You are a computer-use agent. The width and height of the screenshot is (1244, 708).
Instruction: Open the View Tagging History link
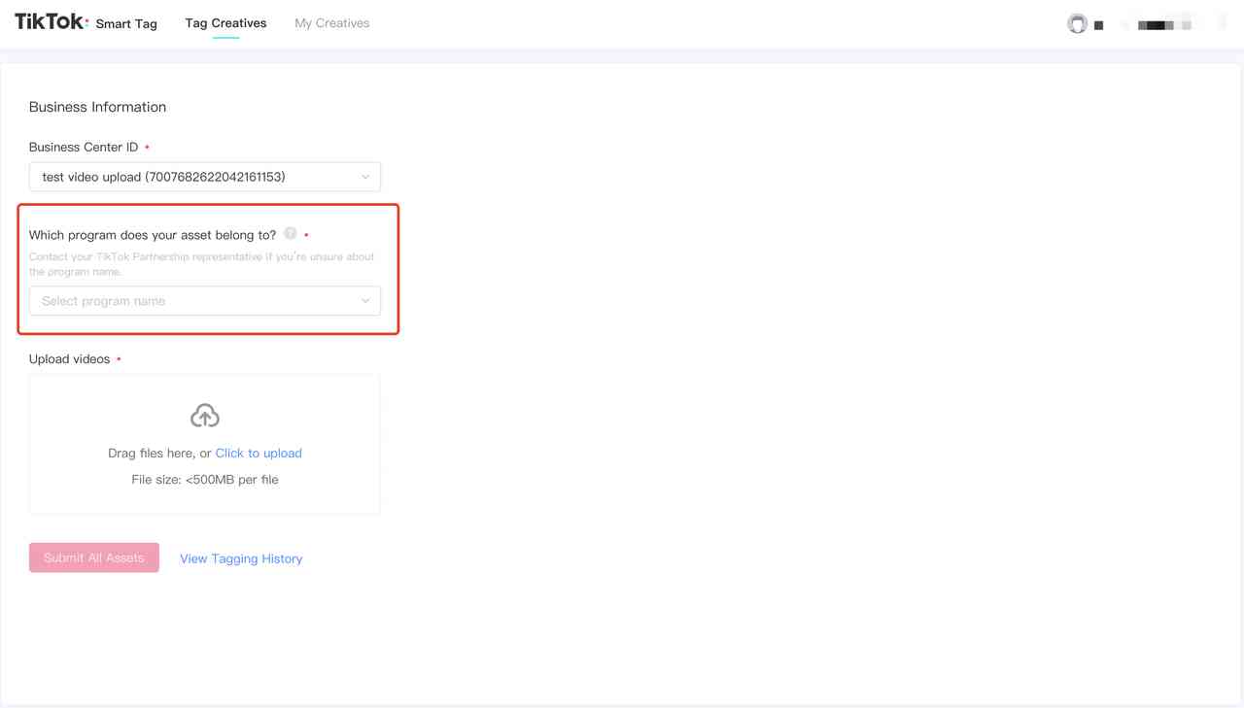pos(241,558)
